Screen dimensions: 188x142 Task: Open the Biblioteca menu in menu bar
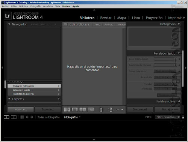click(24, 6)
